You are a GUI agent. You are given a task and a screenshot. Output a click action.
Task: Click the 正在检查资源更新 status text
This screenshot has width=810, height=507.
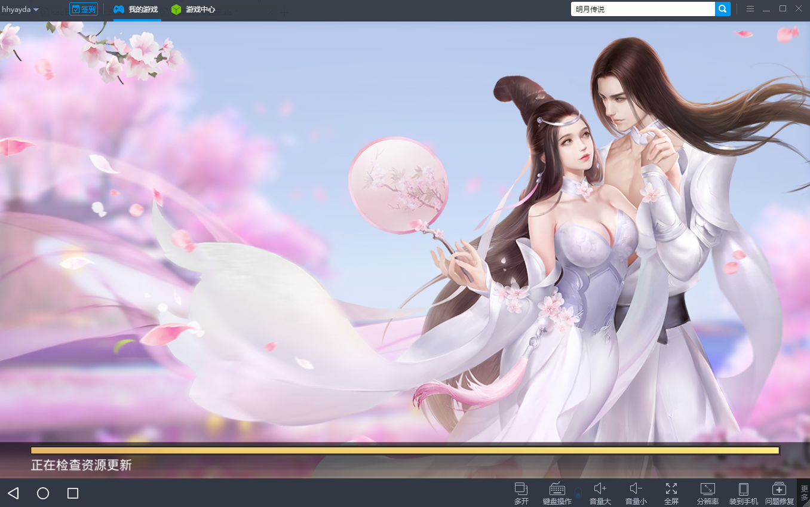point(81,465)
